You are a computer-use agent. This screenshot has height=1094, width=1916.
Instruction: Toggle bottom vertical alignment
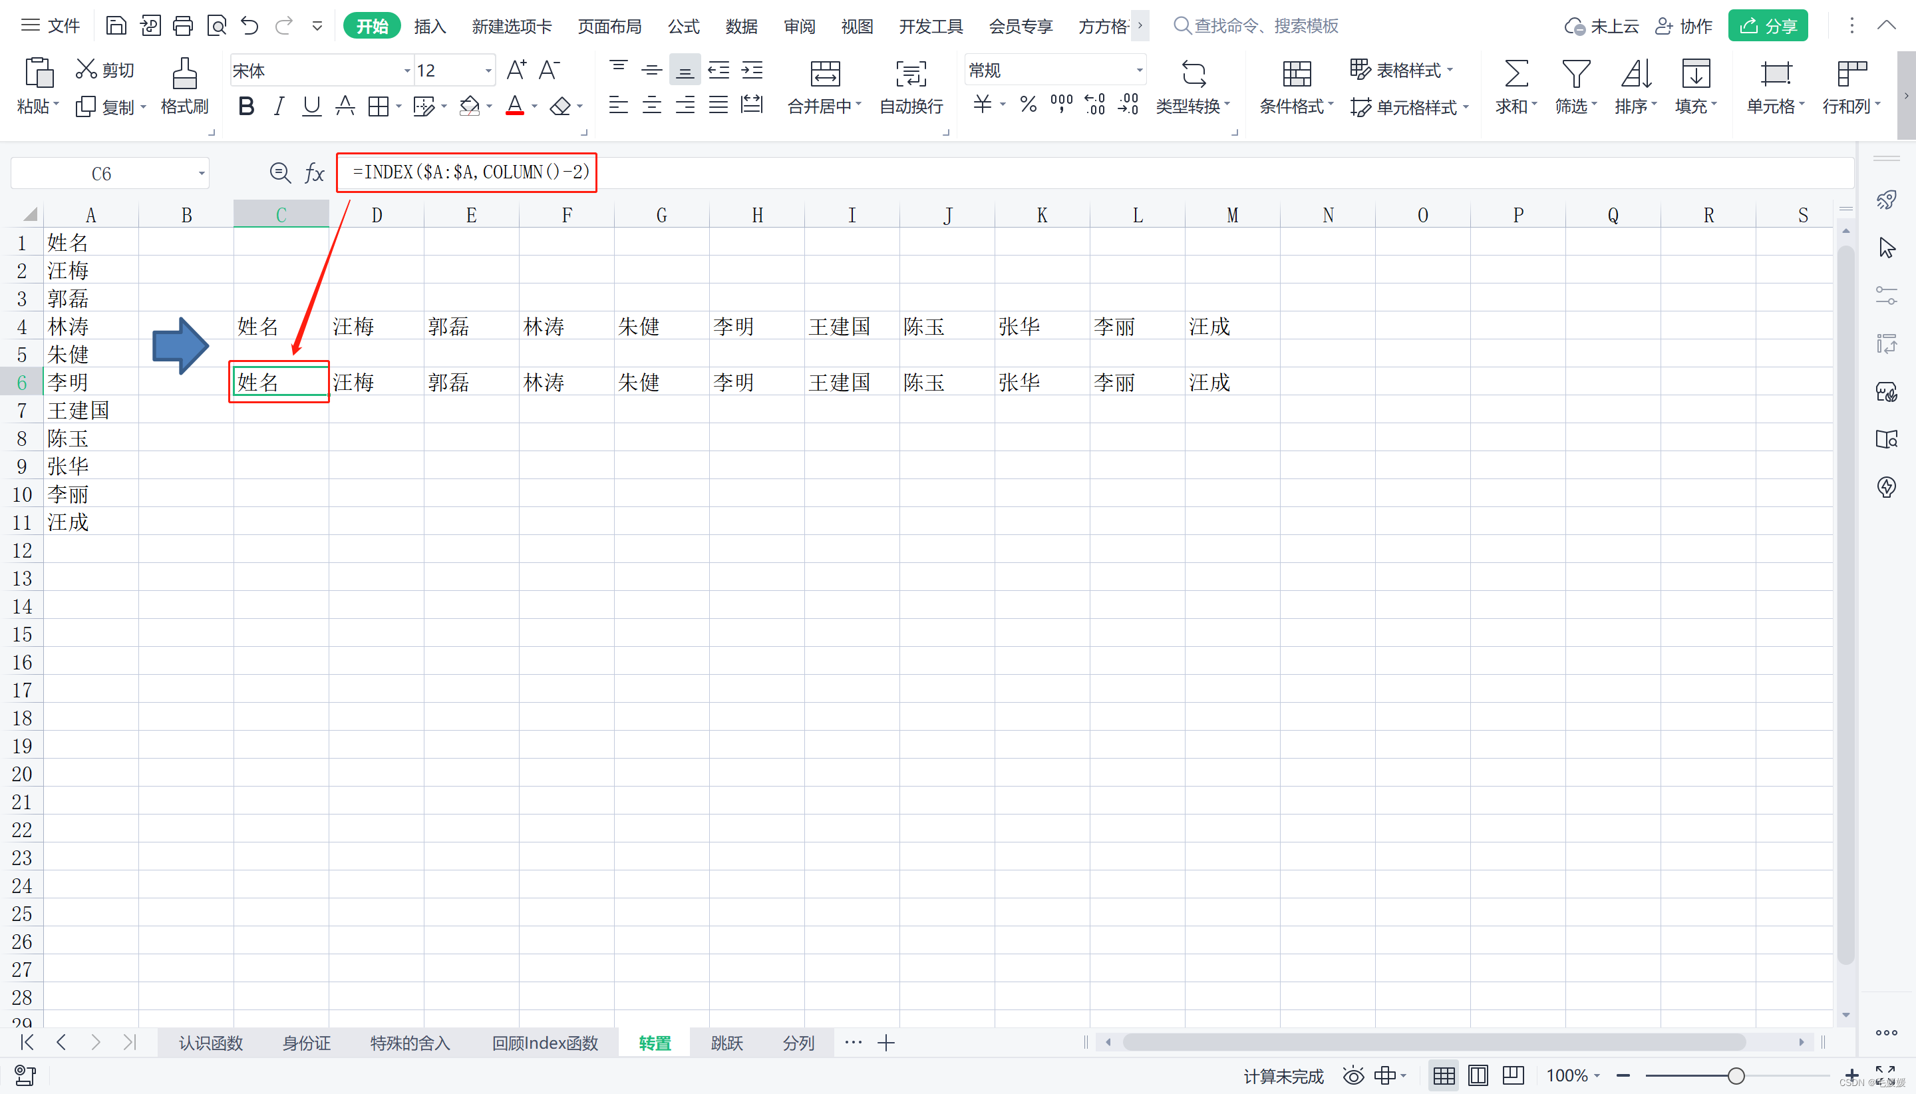[685, 70]
